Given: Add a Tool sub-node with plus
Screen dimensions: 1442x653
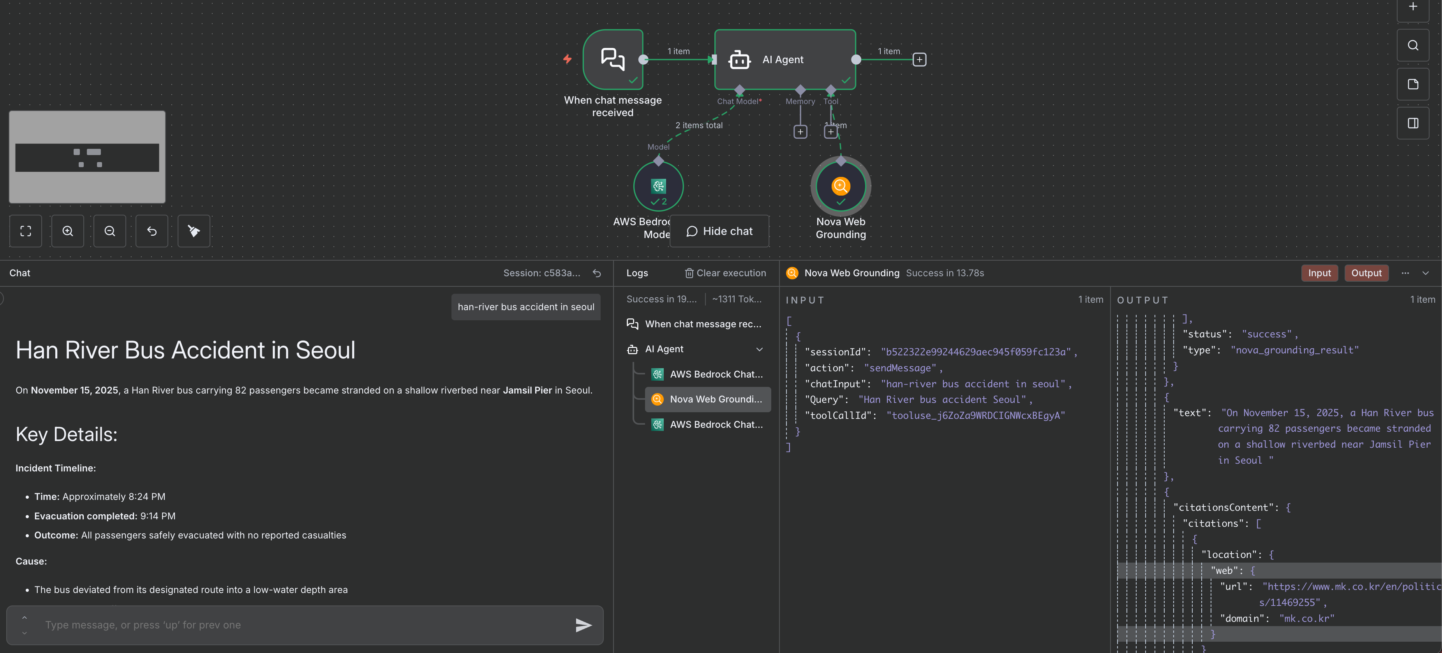Looking at the screenshot, I should click(831, 132).
